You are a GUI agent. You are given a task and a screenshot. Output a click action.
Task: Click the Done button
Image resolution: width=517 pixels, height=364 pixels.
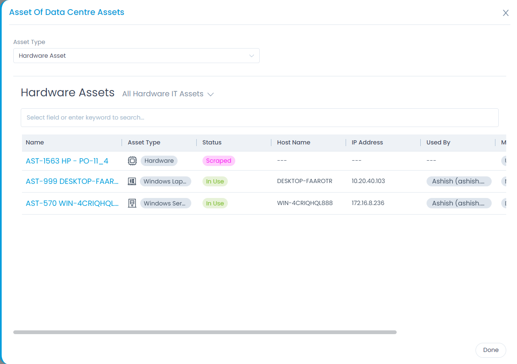pos(490,350)
